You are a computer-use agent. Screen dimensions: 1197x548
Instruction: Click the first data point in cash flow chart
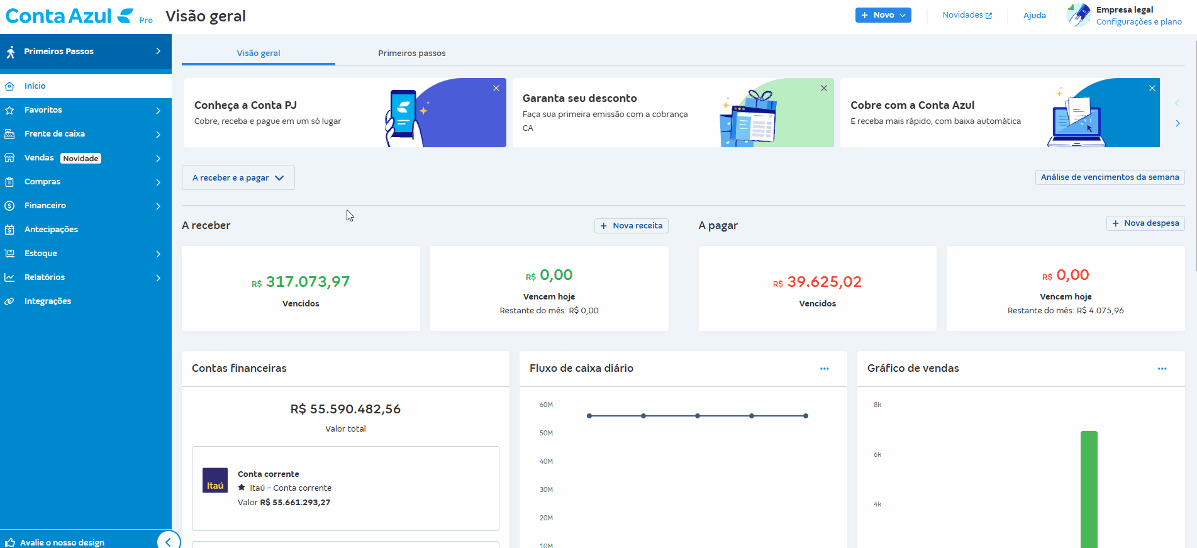(589, 416)
